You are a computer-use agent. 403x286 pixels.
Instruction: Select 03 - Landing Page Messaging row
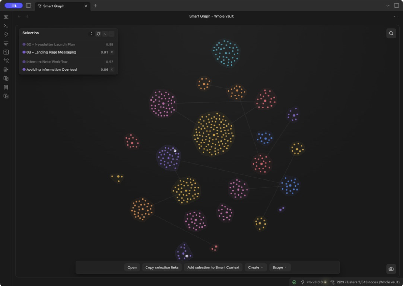69,52
